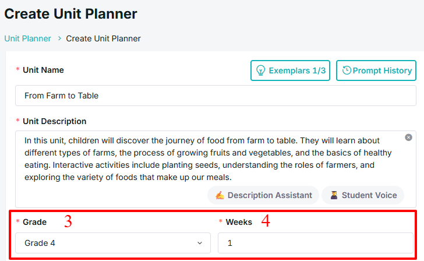Click the breadcrumb separator chevron icon
Viewport: 424px width, 261px height.
(x=59, y=38)
